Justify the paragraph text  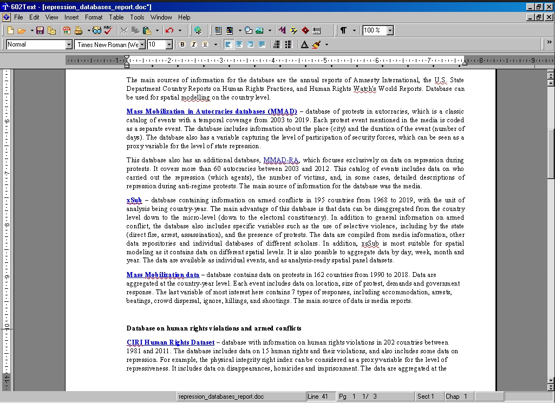pos(262,44)
